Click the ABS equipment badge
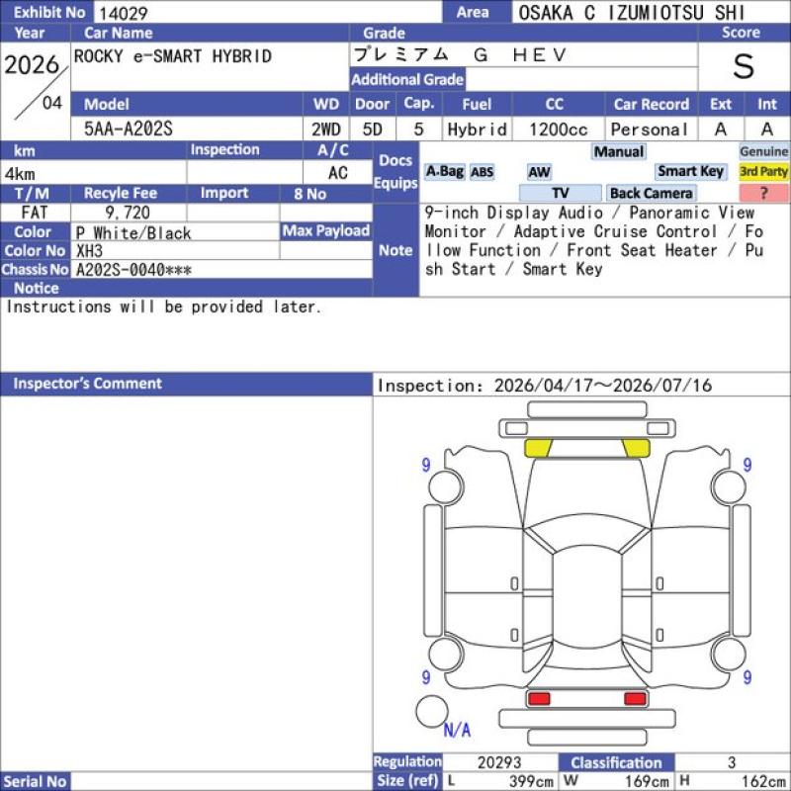Screen dimensions: 791x791 pos(483,172)
